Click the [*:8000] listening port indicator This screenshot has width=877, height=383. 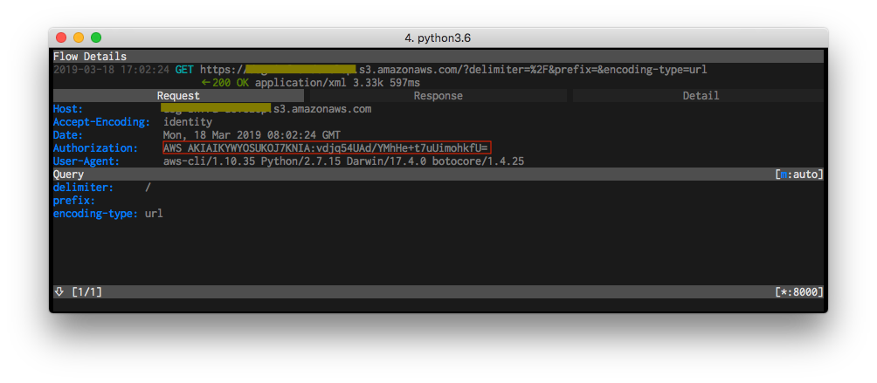[x=798, y=291]
